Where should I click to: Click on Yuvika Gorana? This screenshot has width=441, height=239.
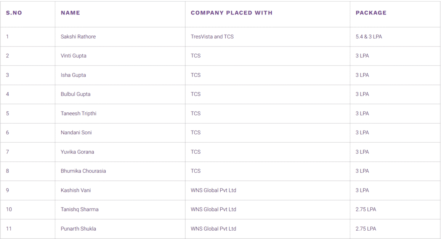77,152
